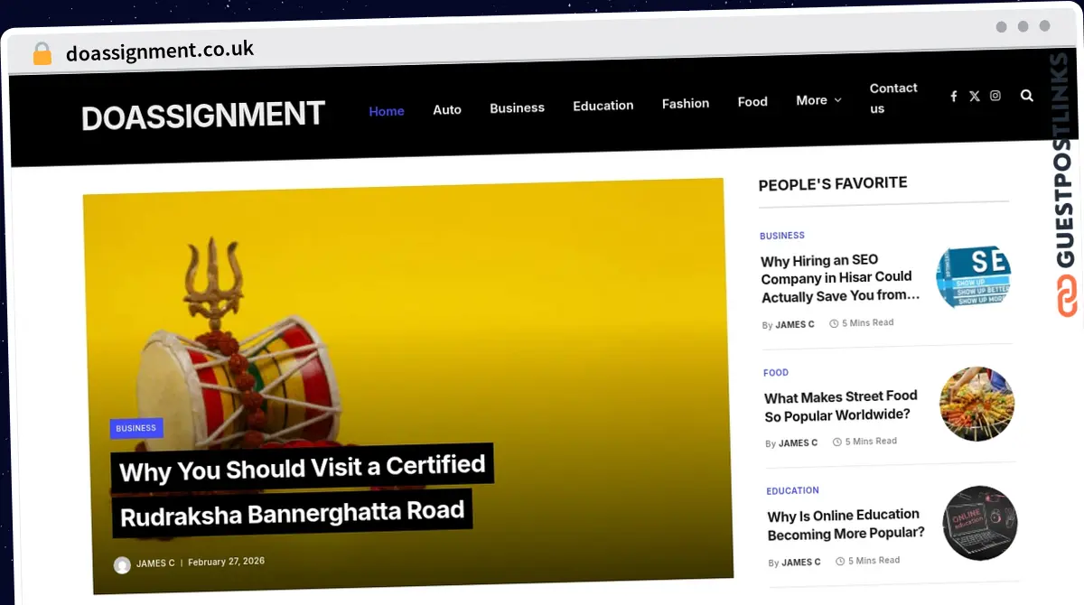Open the online education article thumbnail
This screenshot has width=1084, height=605.
click(979, 524)
